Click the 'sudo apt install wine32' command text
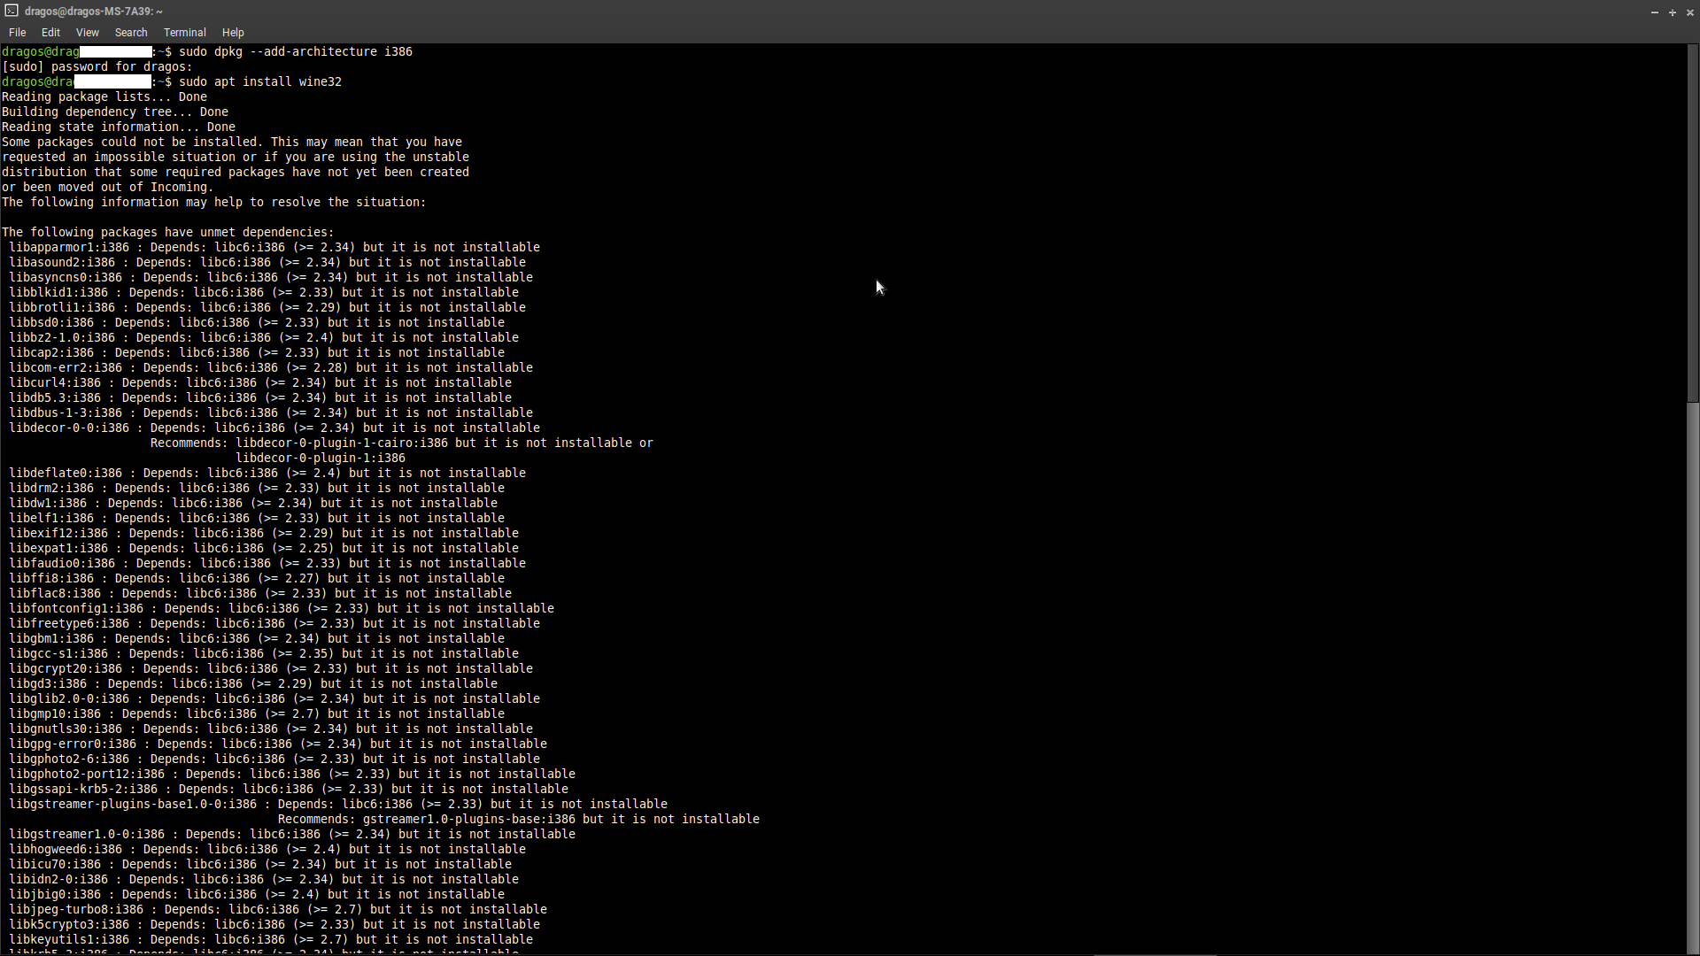The image size is (1700, 956). pyautogui.click(x=260, y=81)
